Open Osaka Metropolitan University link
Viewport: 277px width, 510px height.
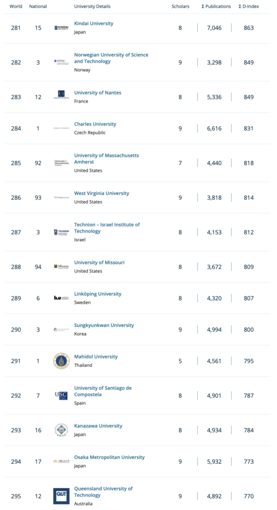110,457
